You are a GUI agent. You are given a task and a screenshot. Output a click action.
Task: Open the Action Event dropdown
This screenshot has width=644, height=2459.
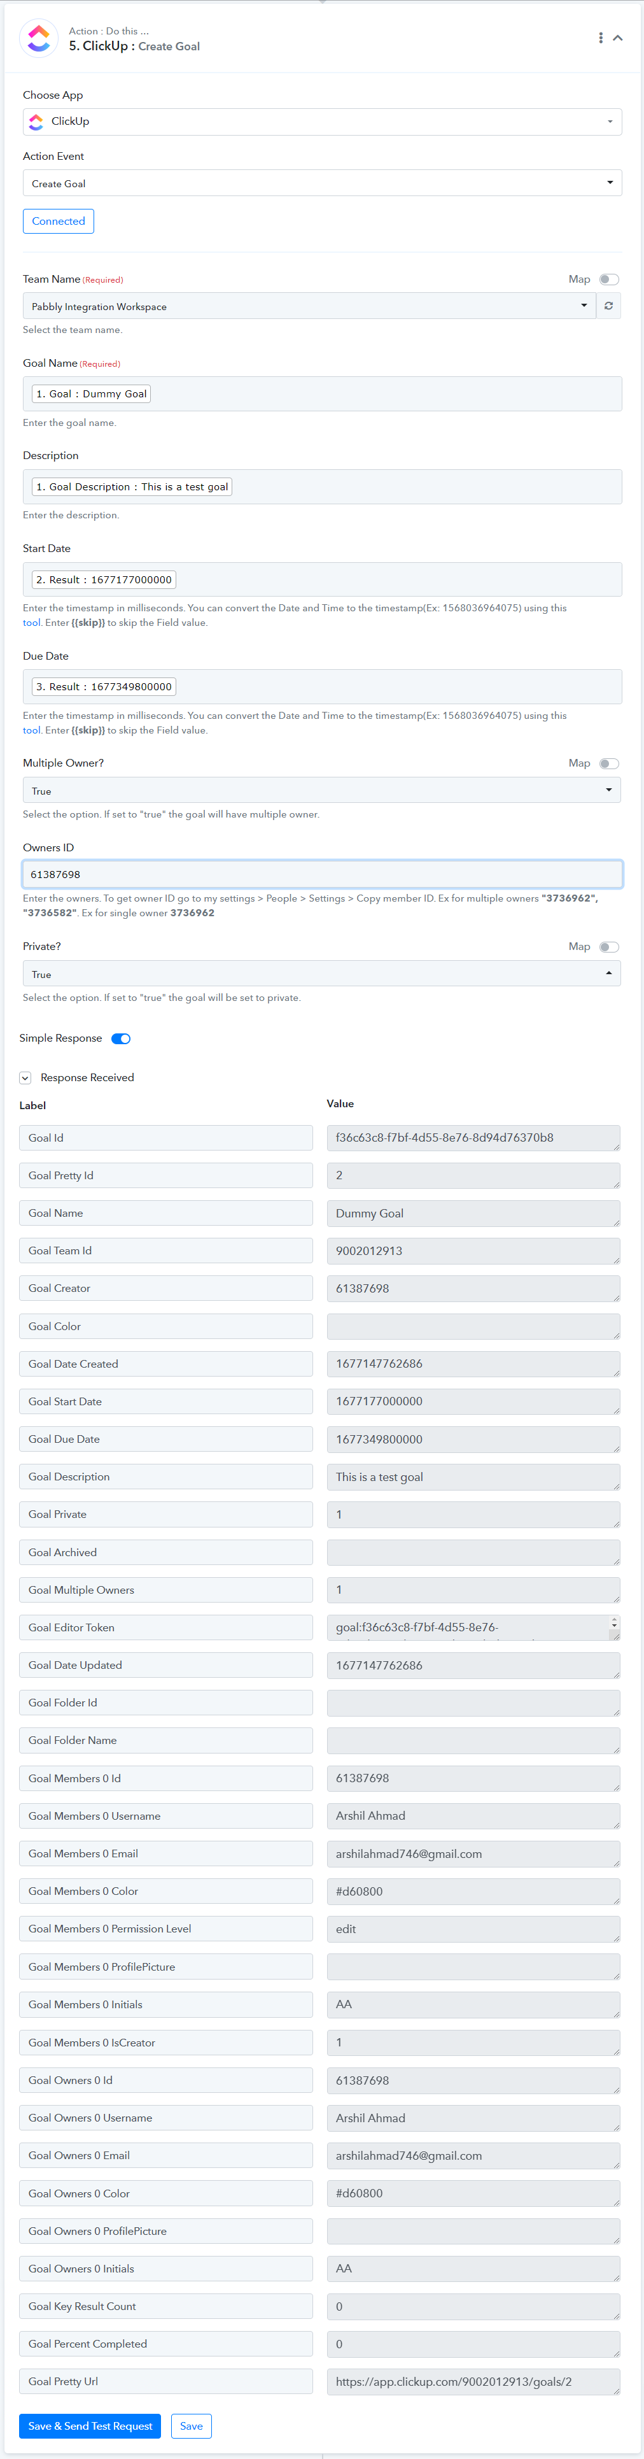pyautogui.click(x=323, y=183)
